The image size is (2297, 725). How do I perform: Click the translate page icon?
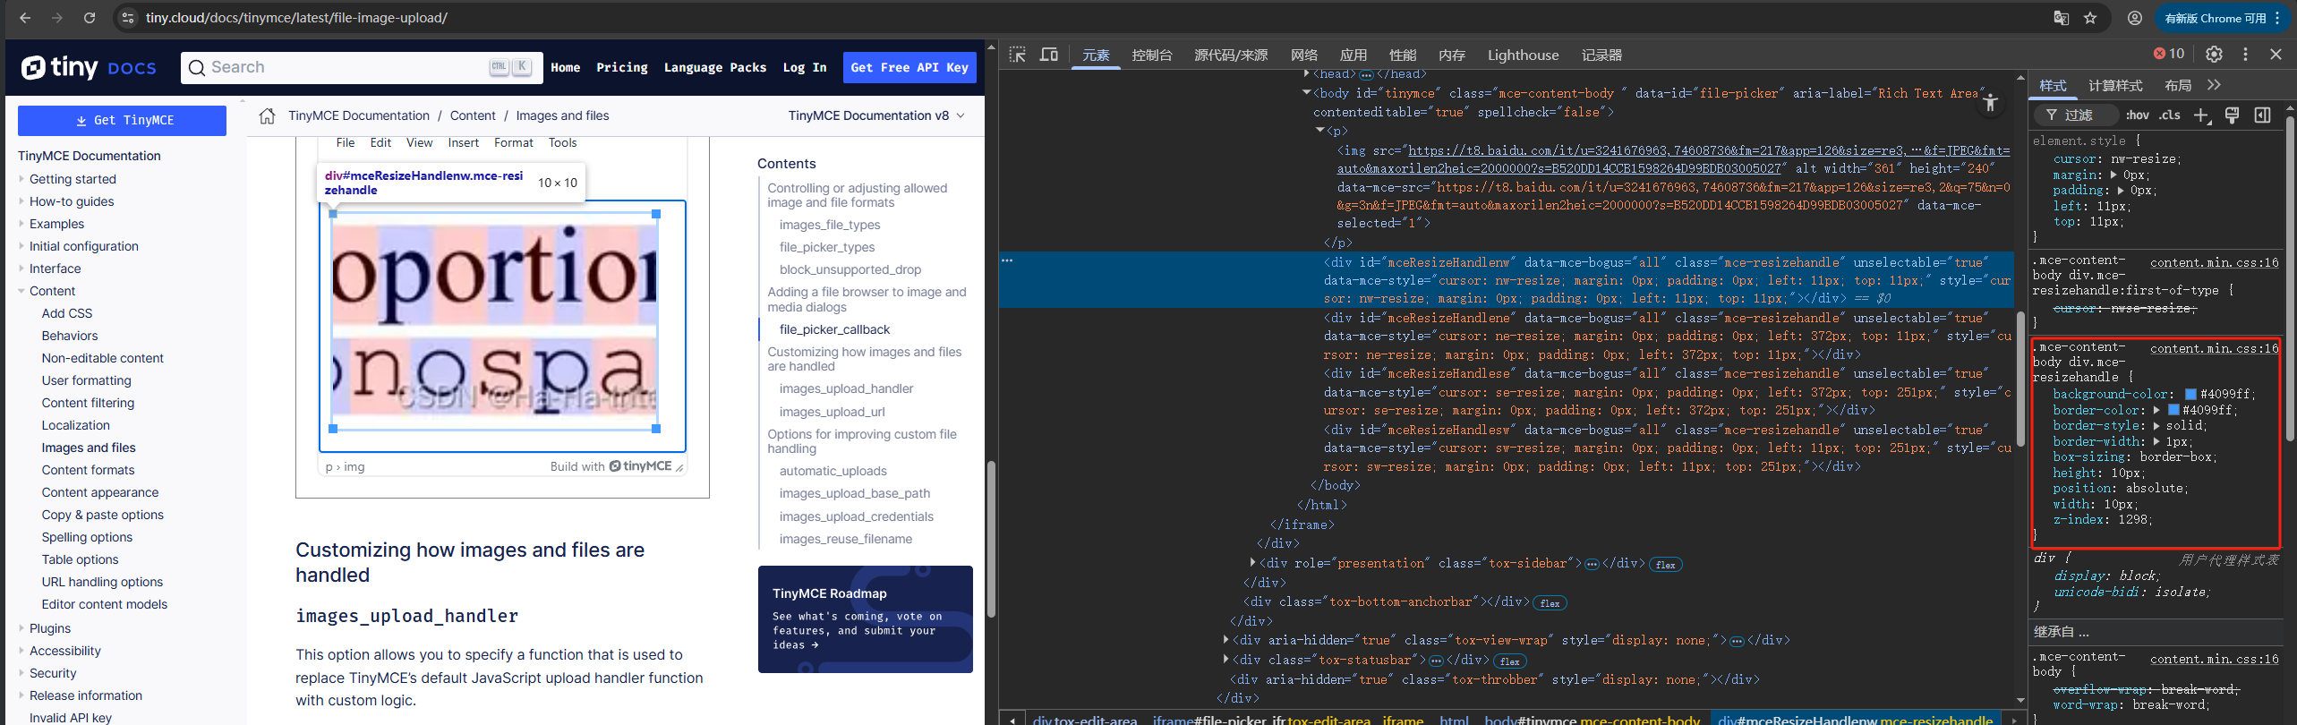click(2061, 18)
